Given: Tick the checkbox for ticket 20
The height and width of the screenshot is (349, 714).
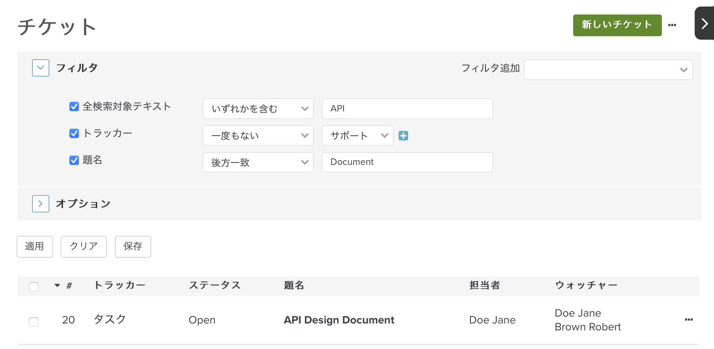Looking at the screenshot, I should coord(34,321).
